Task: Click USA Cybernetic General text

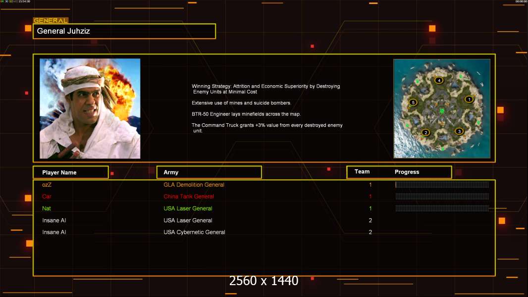Action: coord(194,232)
